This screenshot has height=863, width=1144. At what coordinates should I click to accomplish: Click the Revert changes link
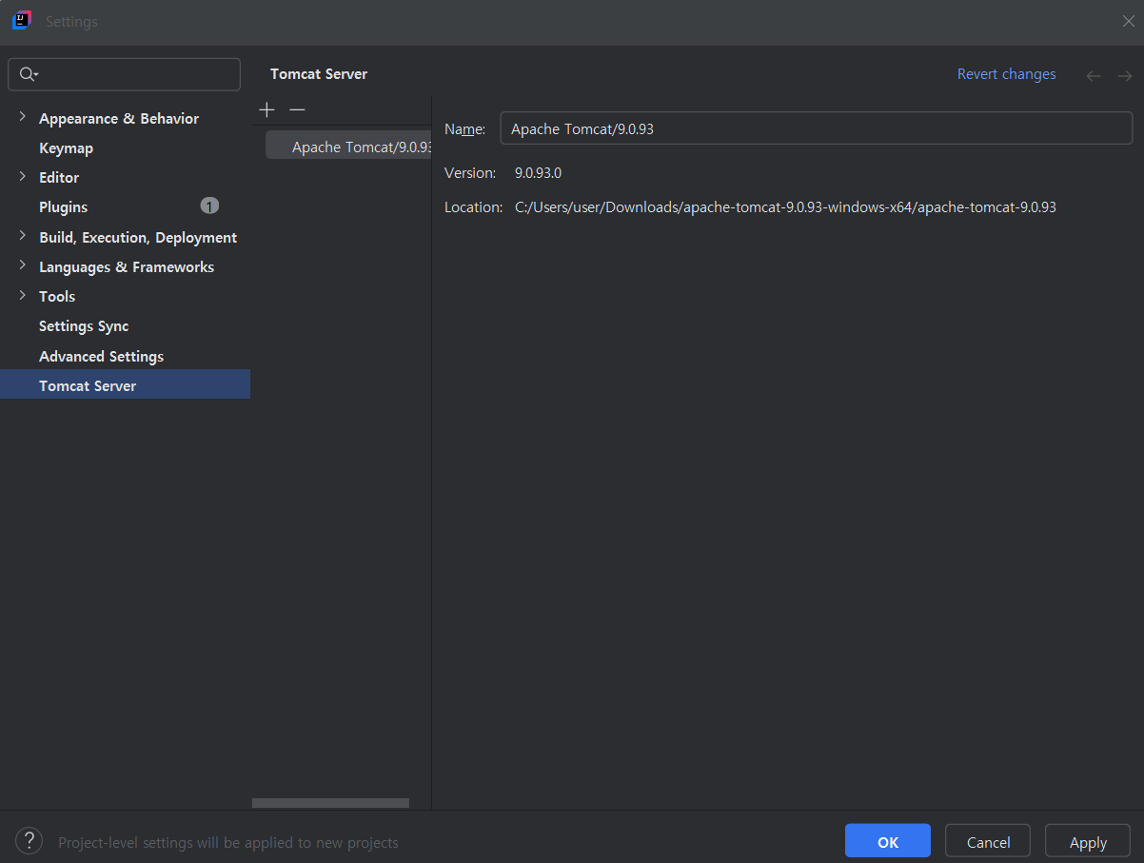(x=1006, y=74)
